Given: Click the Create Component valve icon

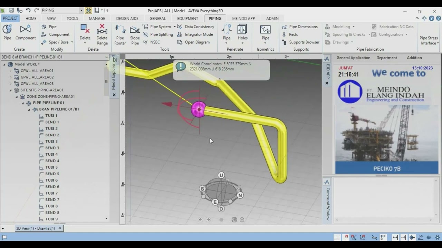Looking at the screenshot, I should [25, 30].
